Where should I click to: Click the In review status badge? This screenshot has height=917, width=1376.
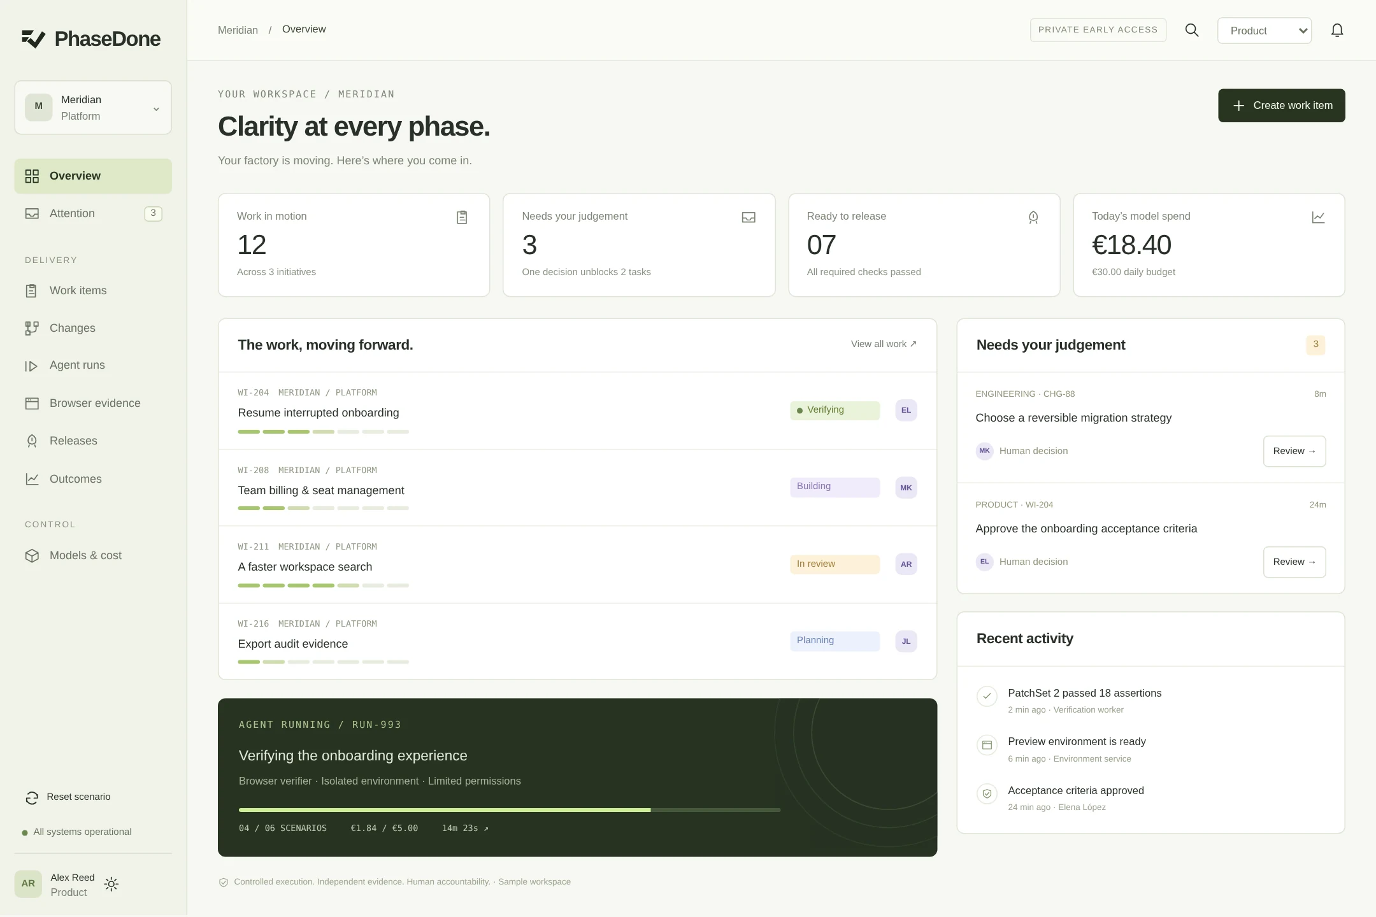tap(835, 564)
